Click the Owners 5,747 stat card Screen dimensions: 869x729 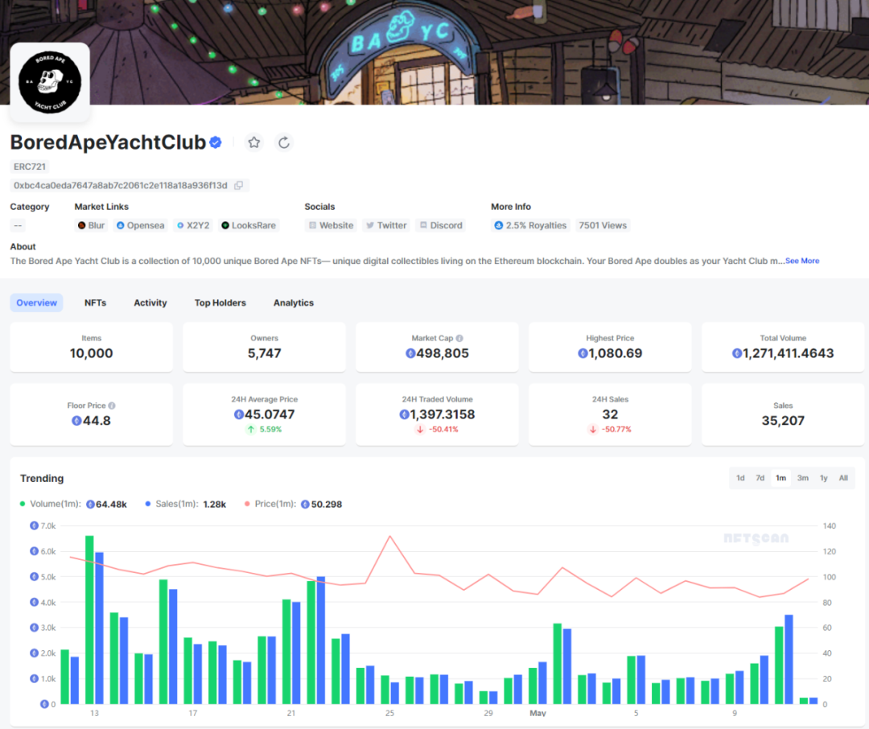coord(265,347)
